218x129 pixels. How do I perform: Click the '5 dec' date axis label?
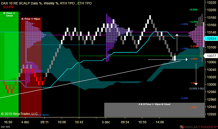pyautogui.click(x=106, y=122)
